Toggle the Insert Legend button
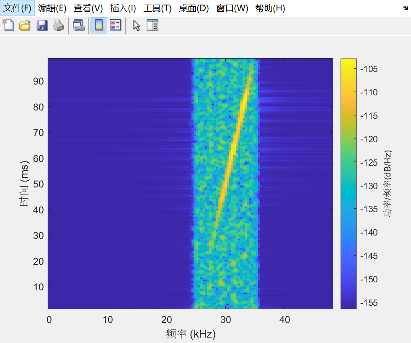 click(x=115, y=26)
